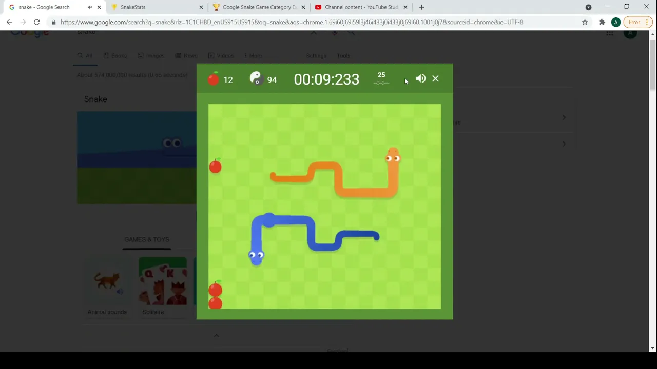Close the SnakeStats tab

(201, 7)
